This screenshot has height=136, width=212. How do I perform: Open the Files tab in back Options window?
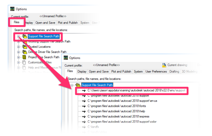click(x=17, y=22)
